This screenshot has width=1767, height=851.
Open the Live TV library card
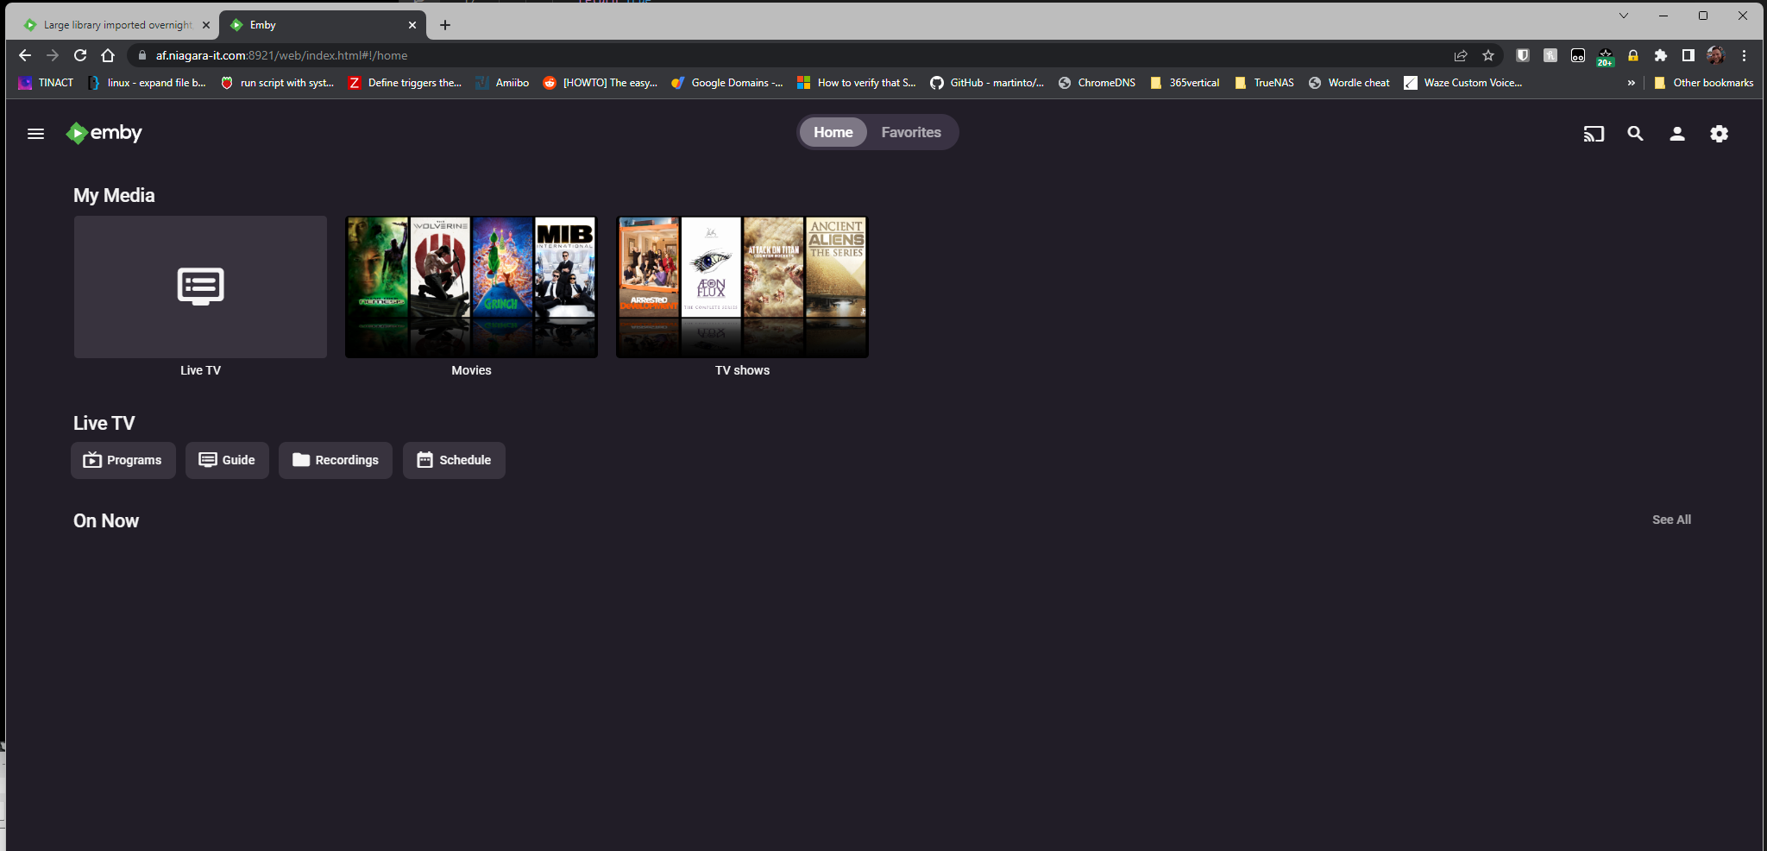tap(200, 287)
